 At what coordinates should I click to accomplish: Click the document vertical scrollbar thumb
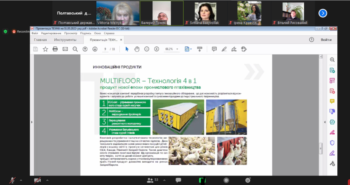point(321,149)
